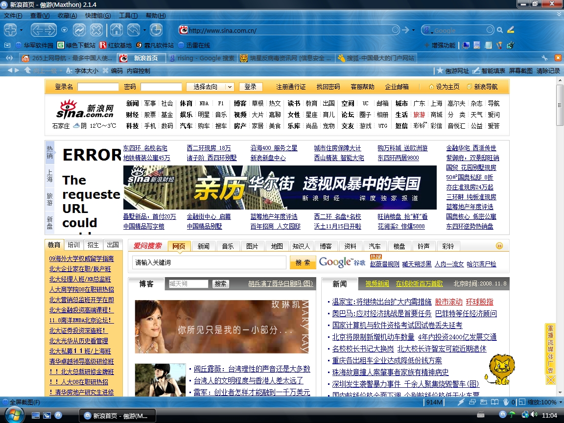Click the 设为主页 link
The height and width of the screenshot is (423, 564).
tap(444, 87)
